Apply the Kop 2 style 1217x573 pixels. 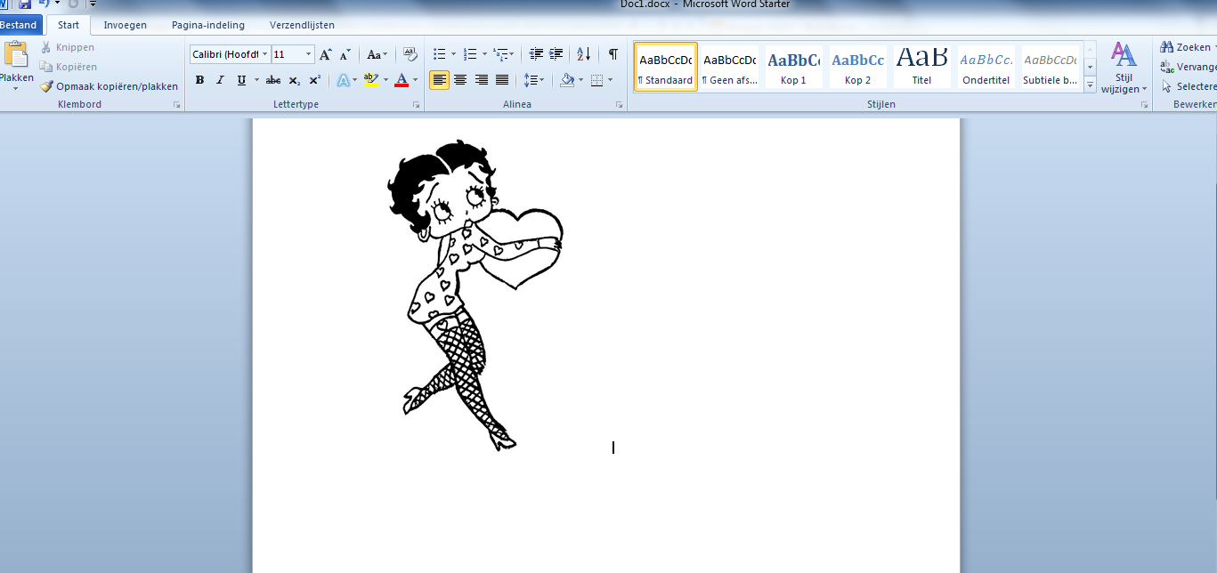(857, 67)
